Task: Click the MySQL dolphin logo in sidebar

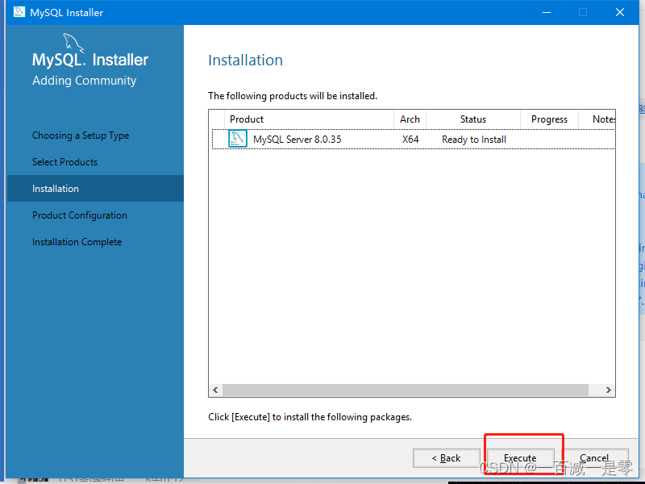Action: 73,43
